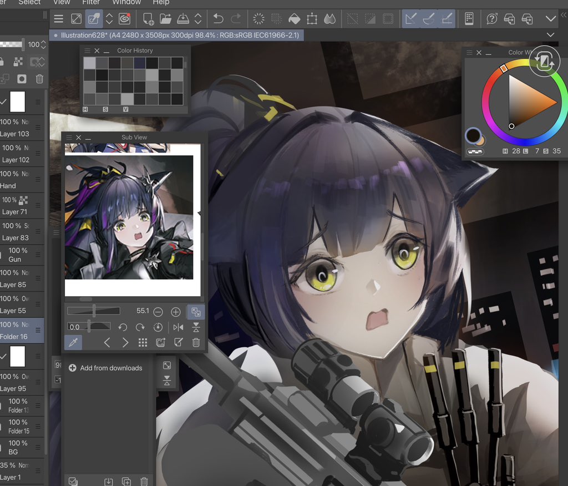Collapse the right palette dock arrows
The width and height of the screenshot is (568, 486).
[x=564, y=15]
